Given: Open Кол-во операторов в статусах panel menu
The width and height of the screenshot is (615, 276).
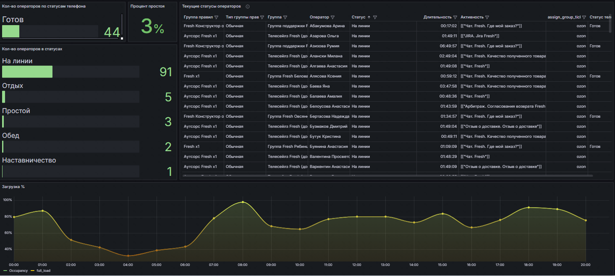Looking at the screenshot, I should click(32, 49).
